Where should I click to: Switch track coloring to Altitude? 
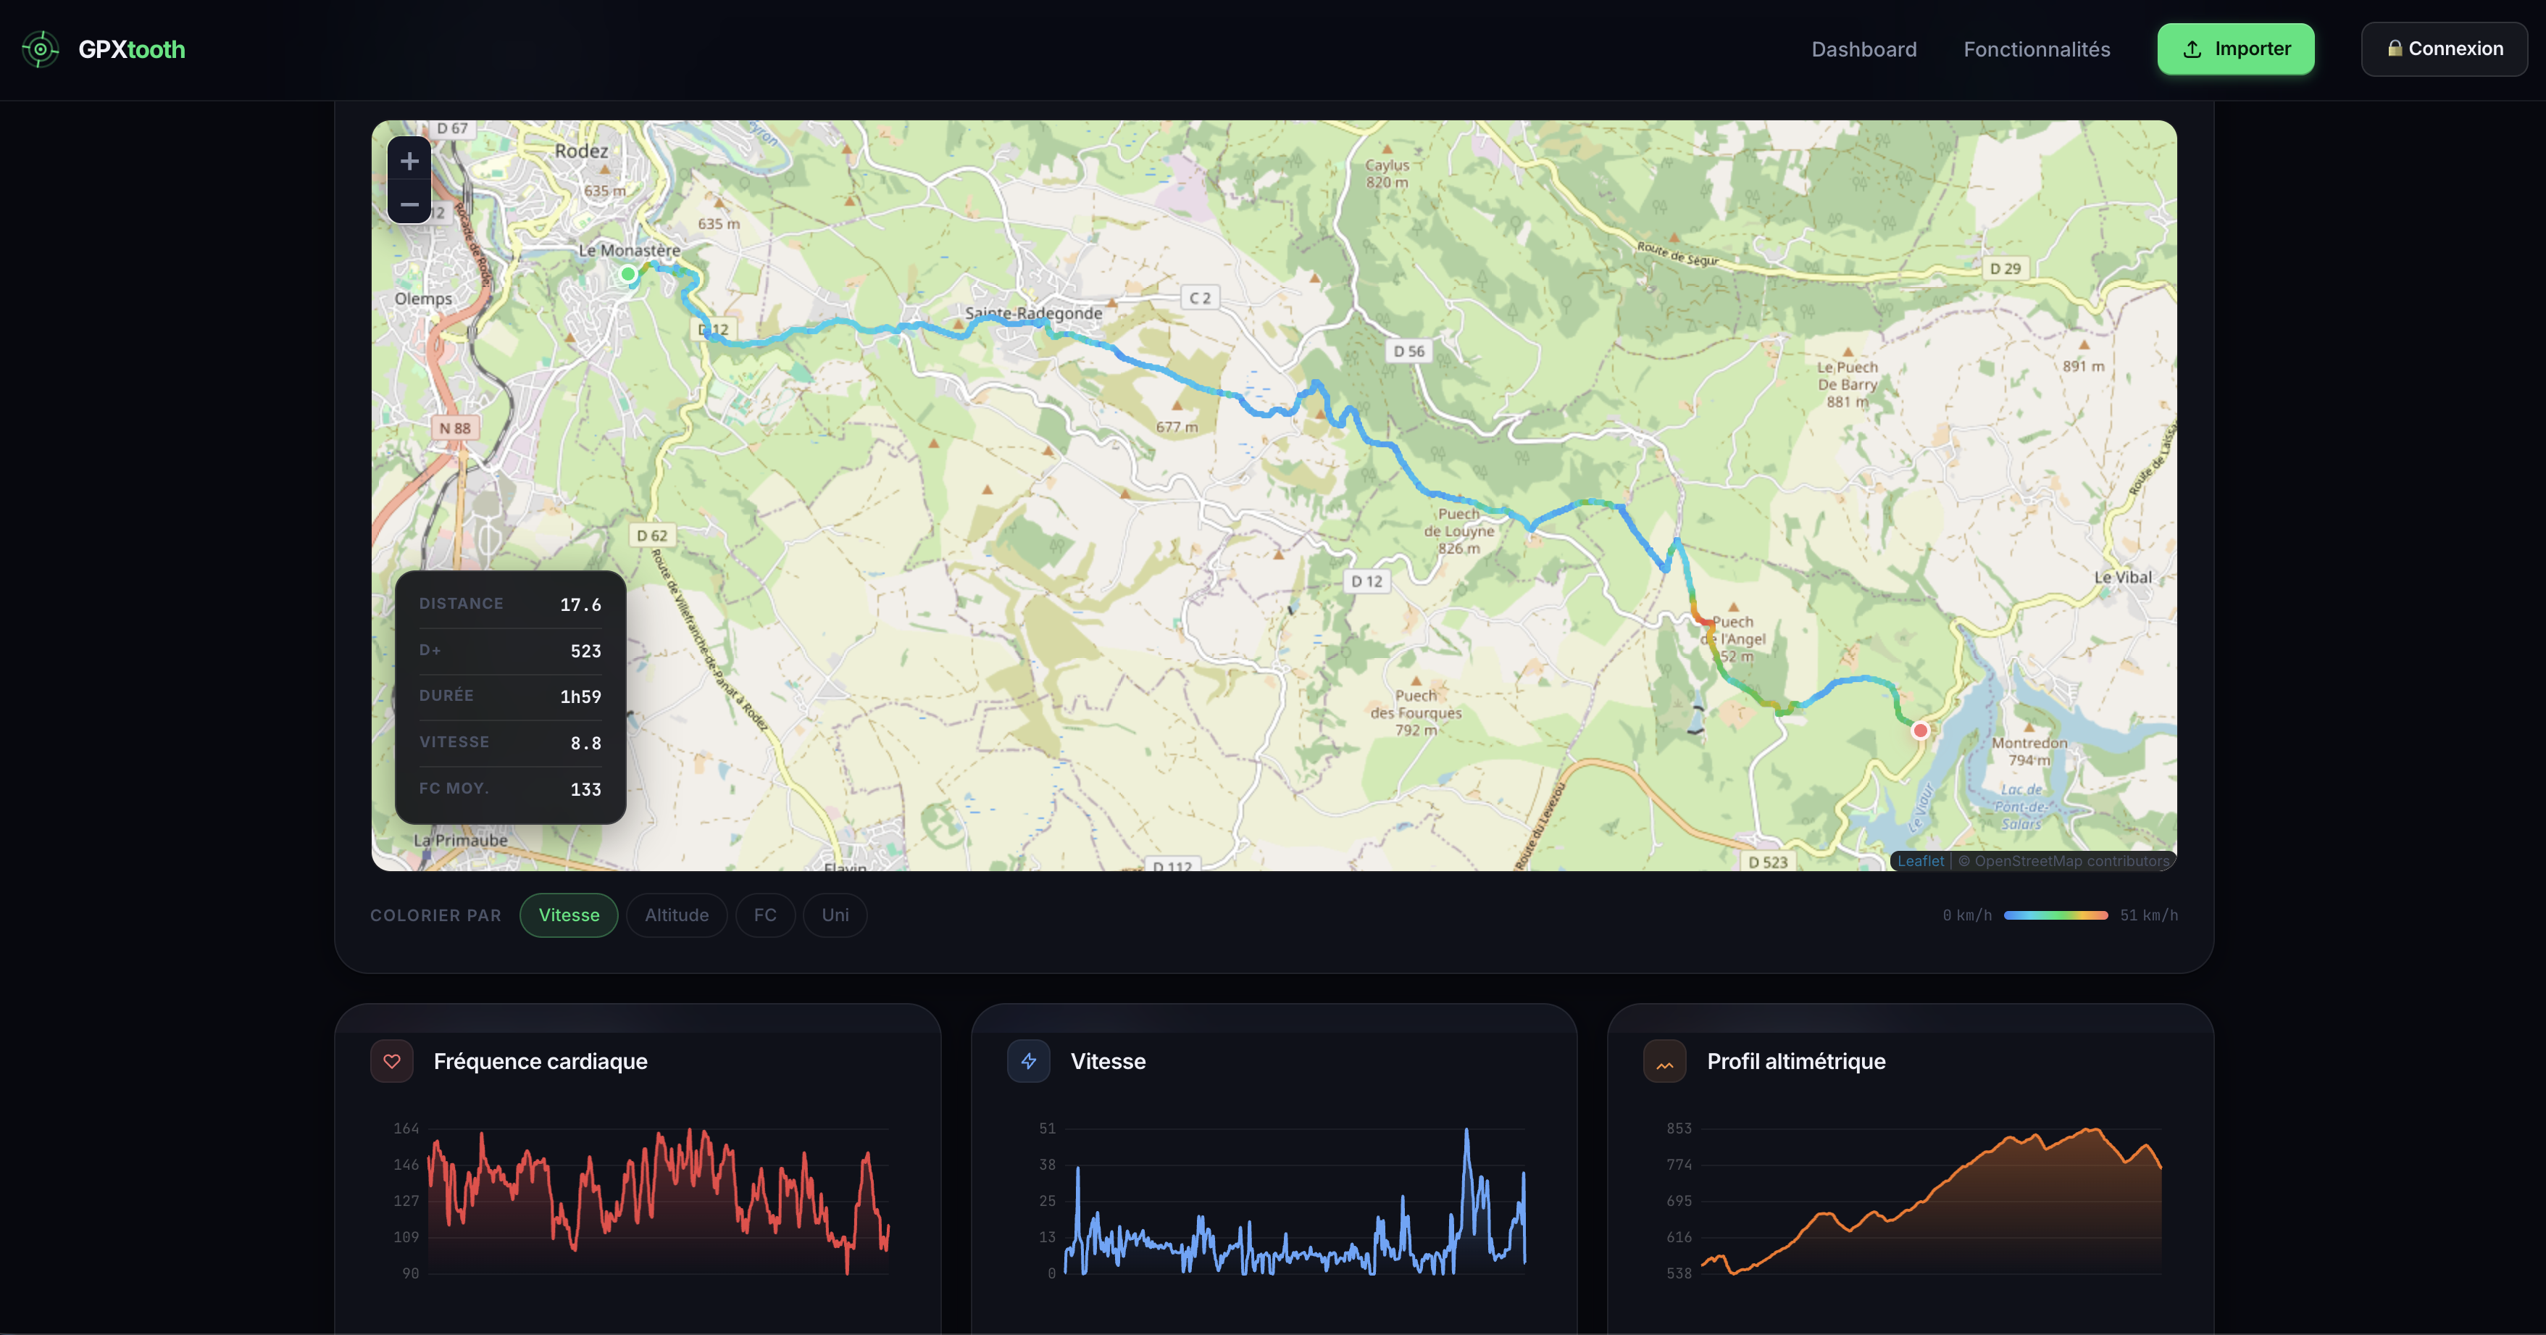pyautogui.click(x=676, y=915)
